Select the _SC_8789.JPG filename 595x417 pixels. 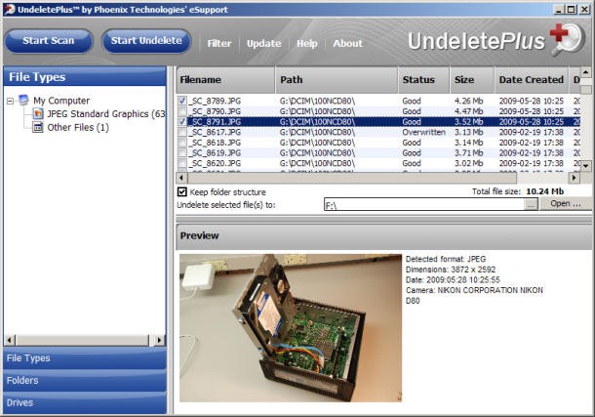coord(216,101)
